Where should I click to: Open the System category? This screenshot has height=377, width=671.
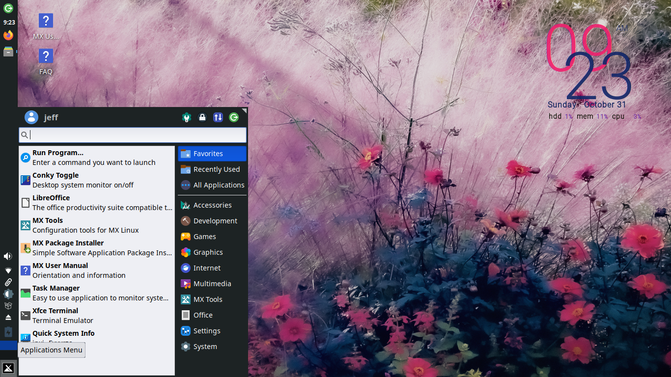(x=212, y=347)
